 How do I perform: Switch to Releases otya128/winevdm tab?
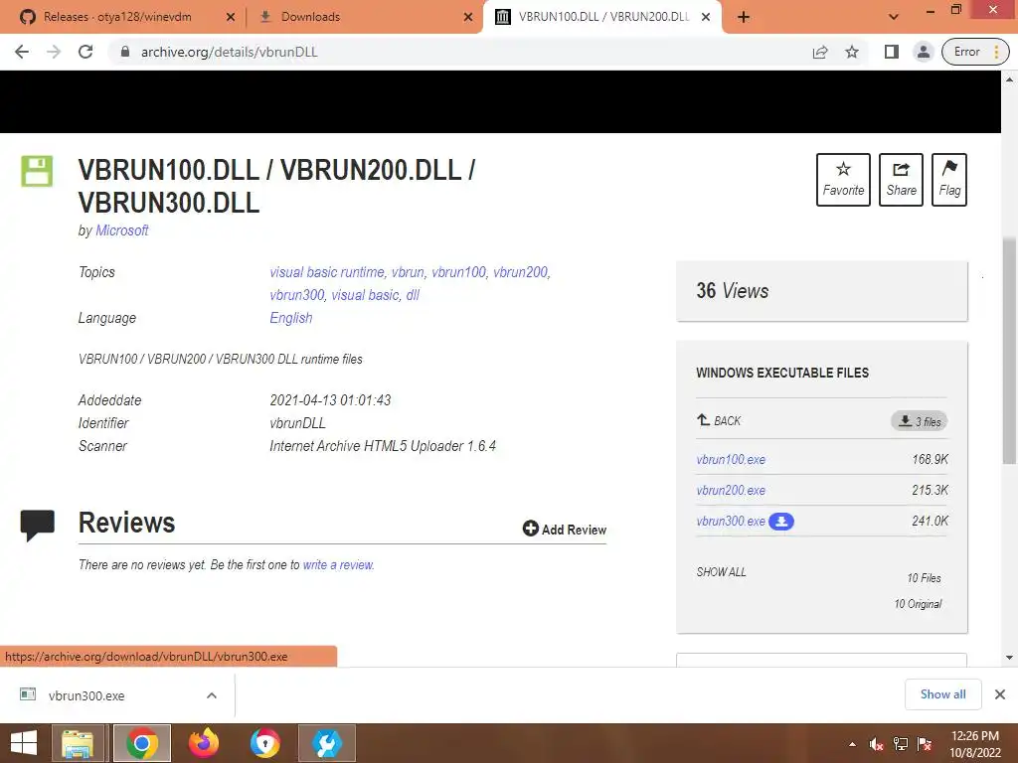pyautogui.click(x=117, y=17)
